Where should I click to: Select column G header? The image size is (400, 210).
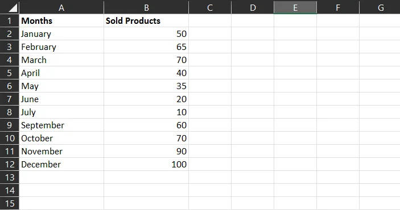380,7
